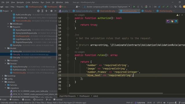Screen dimensions: 185x104
Task: Select ApiaryRequest.php in project tree
Action: (x=23, y=30)
